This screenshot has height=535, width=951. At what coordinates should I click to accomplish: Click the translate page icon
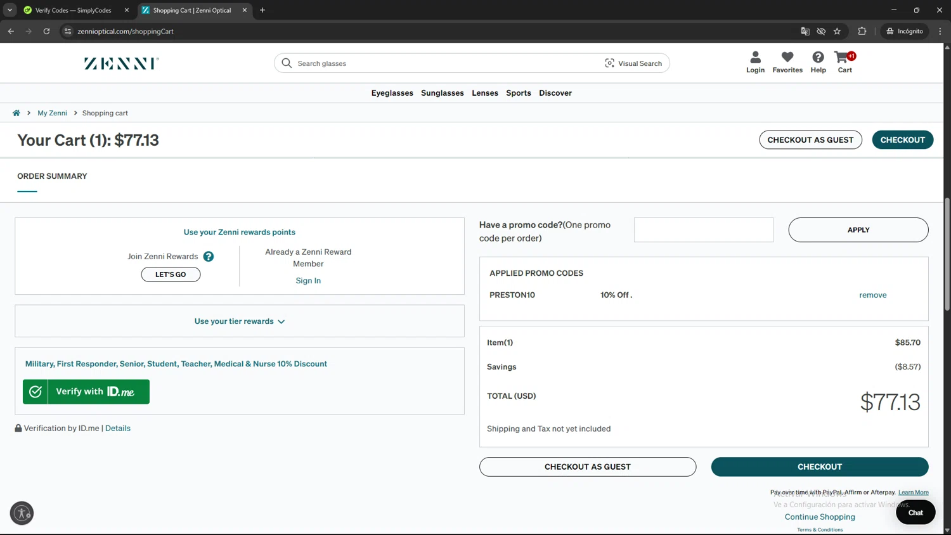805,31
